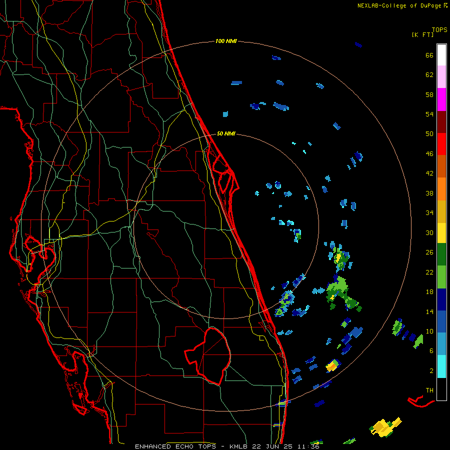Viewport: 450px width, 450px height.
Task: Click the light pink band near 62
Action: [441, 76]
